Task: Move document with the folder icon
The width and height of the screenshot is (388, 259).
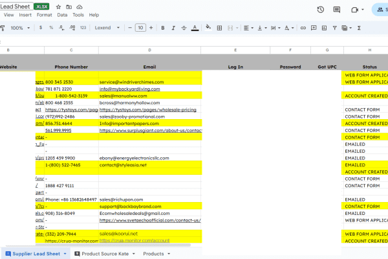Action: point(69,7)
